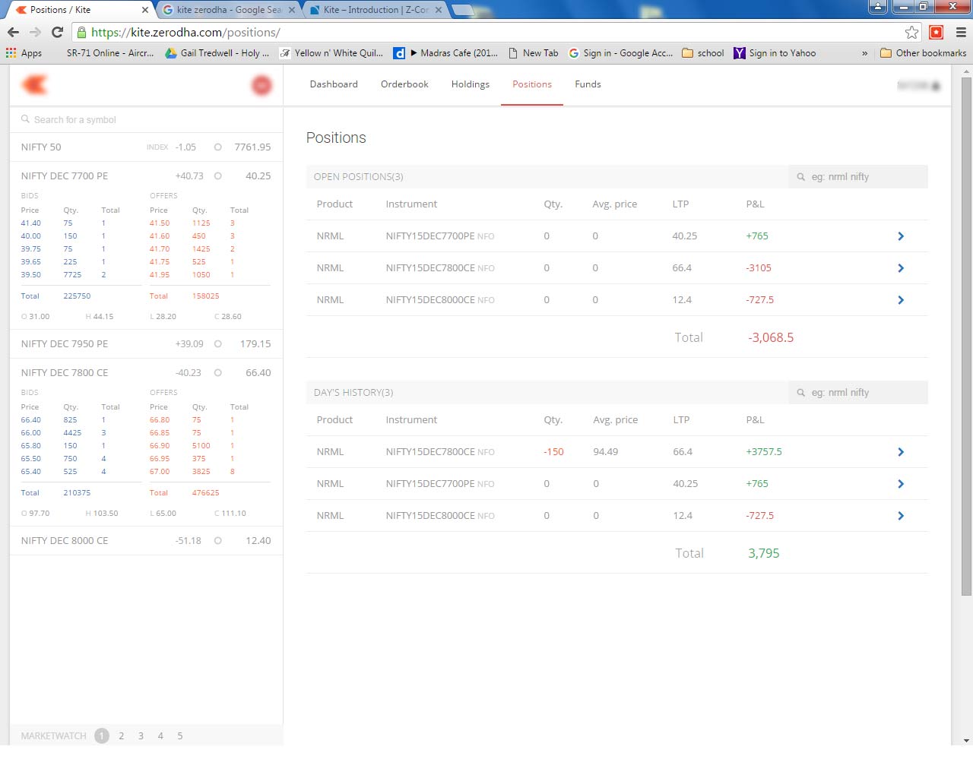This screenshot has height=778, width=973.
Task: Click the day's history total 3,795
Action: (764, 554)
